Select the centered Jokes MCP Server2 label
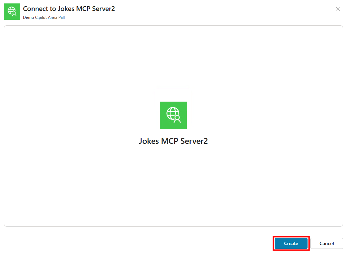Image resolution: width=348 pixels, height=253 pixels. point(173,141)
